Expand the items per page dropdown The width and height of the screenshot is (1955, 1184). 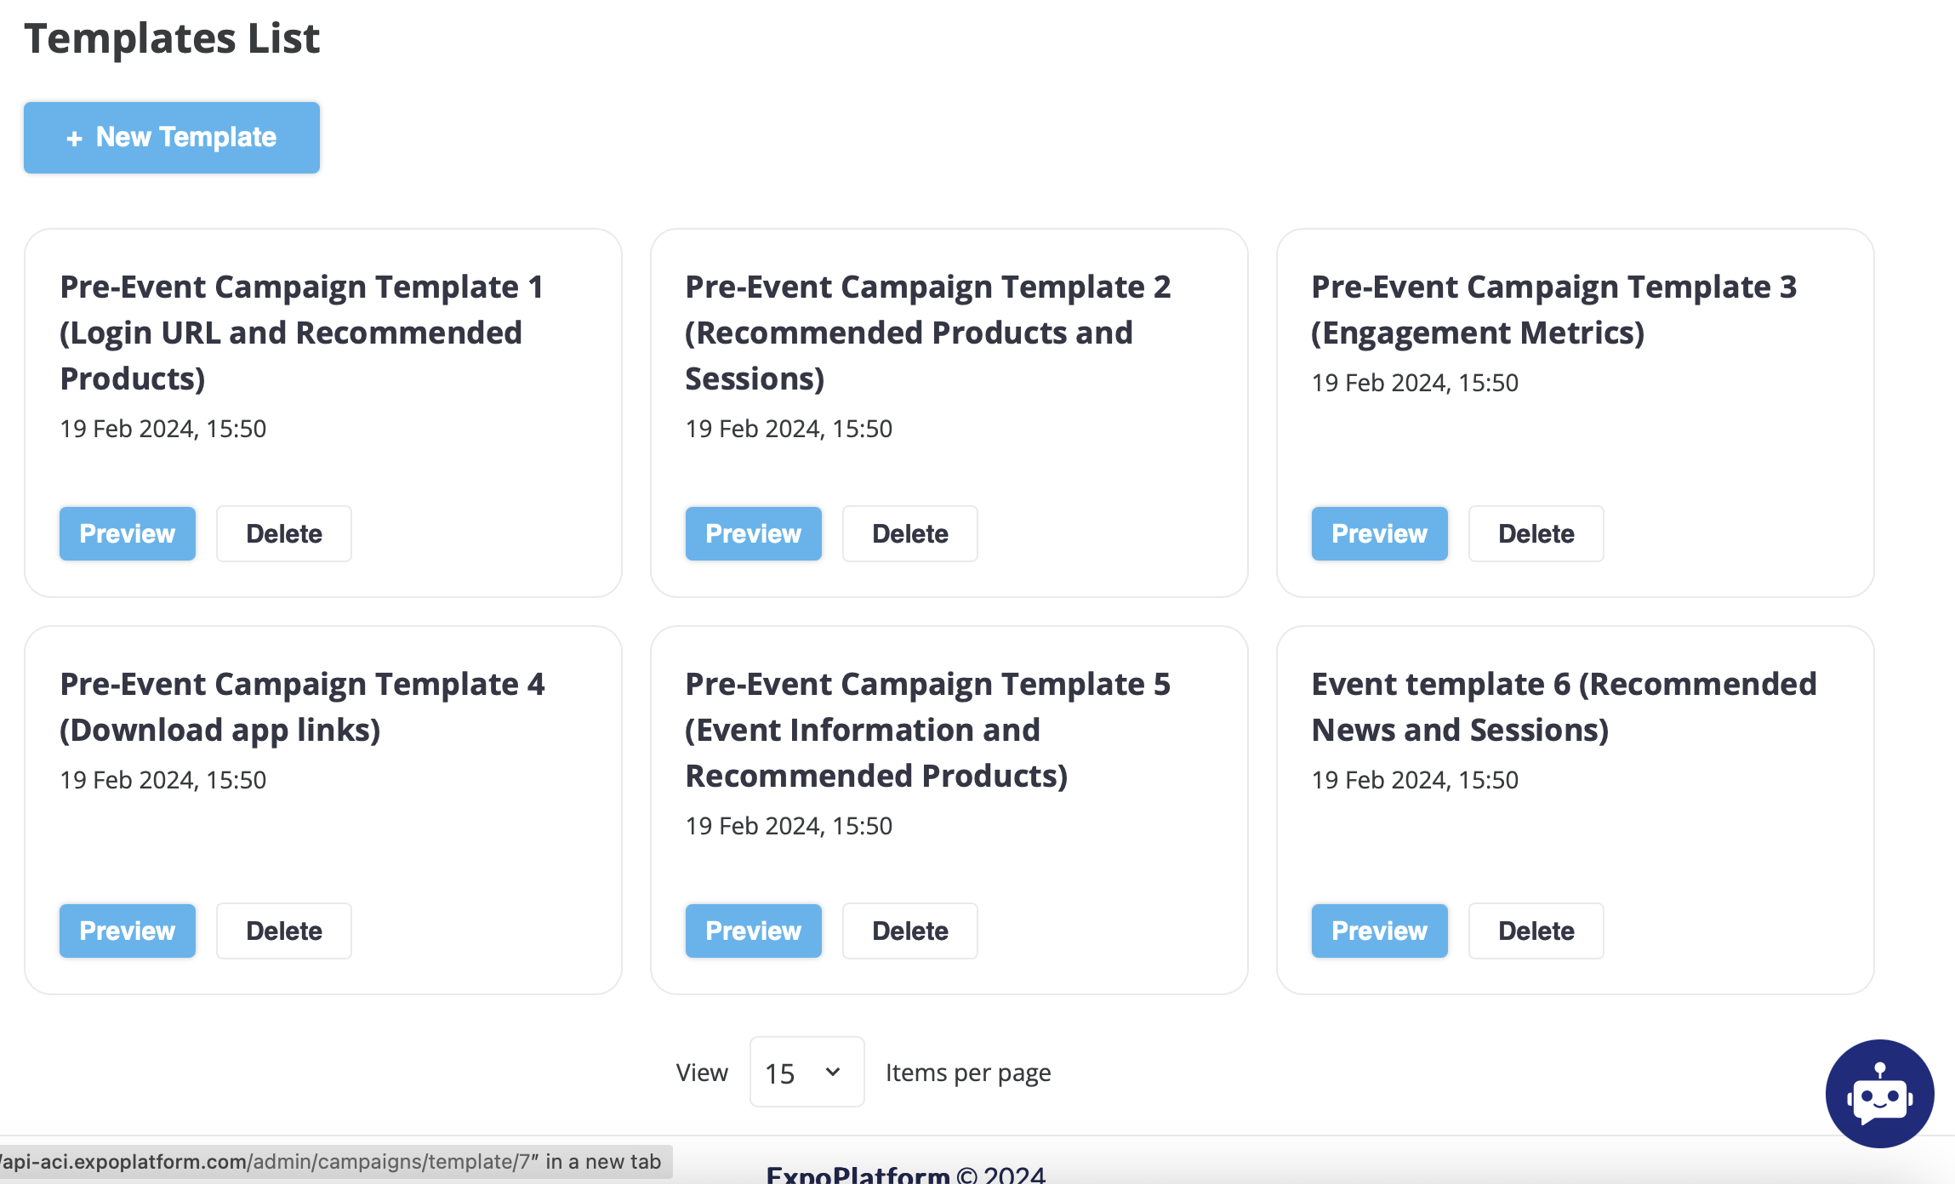tap(806, 1072)
